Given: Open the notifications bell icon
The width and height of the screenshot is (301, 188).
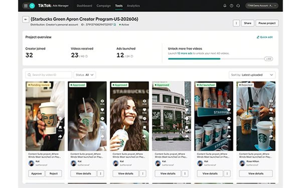Looking at the screenshot, I should pos(225,6).
